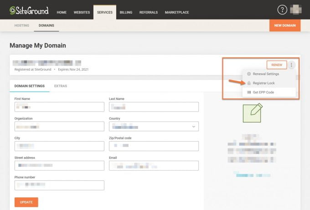Select Registrar Lock from the menu

coord(263,83)
